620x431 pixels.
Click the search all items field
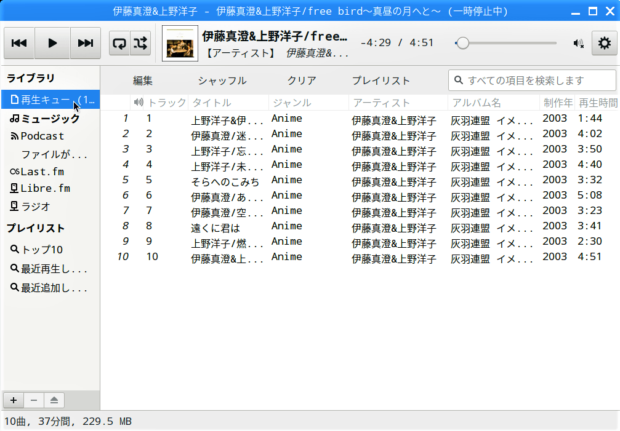pyautogui.click(x=532, y=80)
